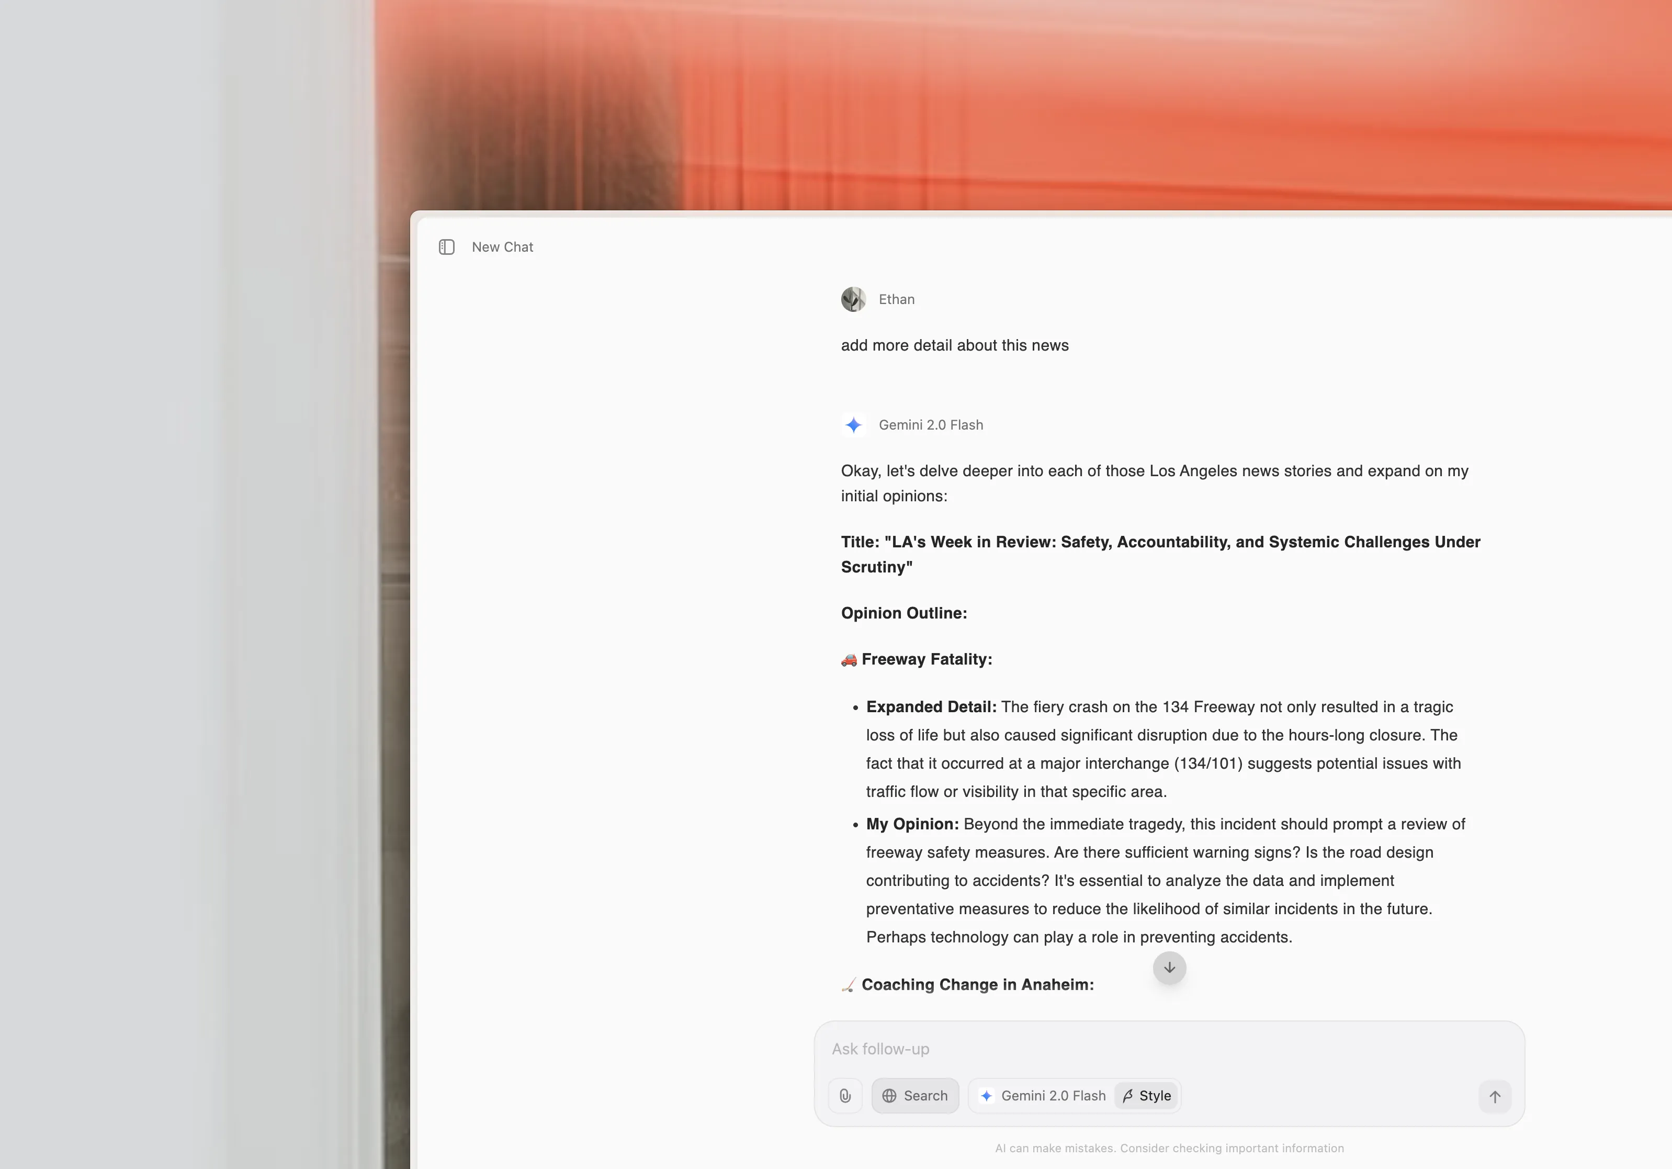Click the sparkle icon beside the Gemini 2.0 Flash response

point(854,424)
